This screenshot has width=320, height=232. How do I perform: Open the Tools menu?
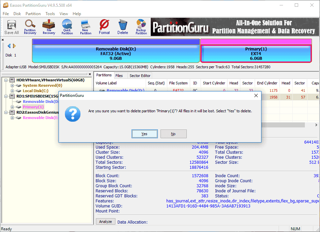tap(50, 14)
